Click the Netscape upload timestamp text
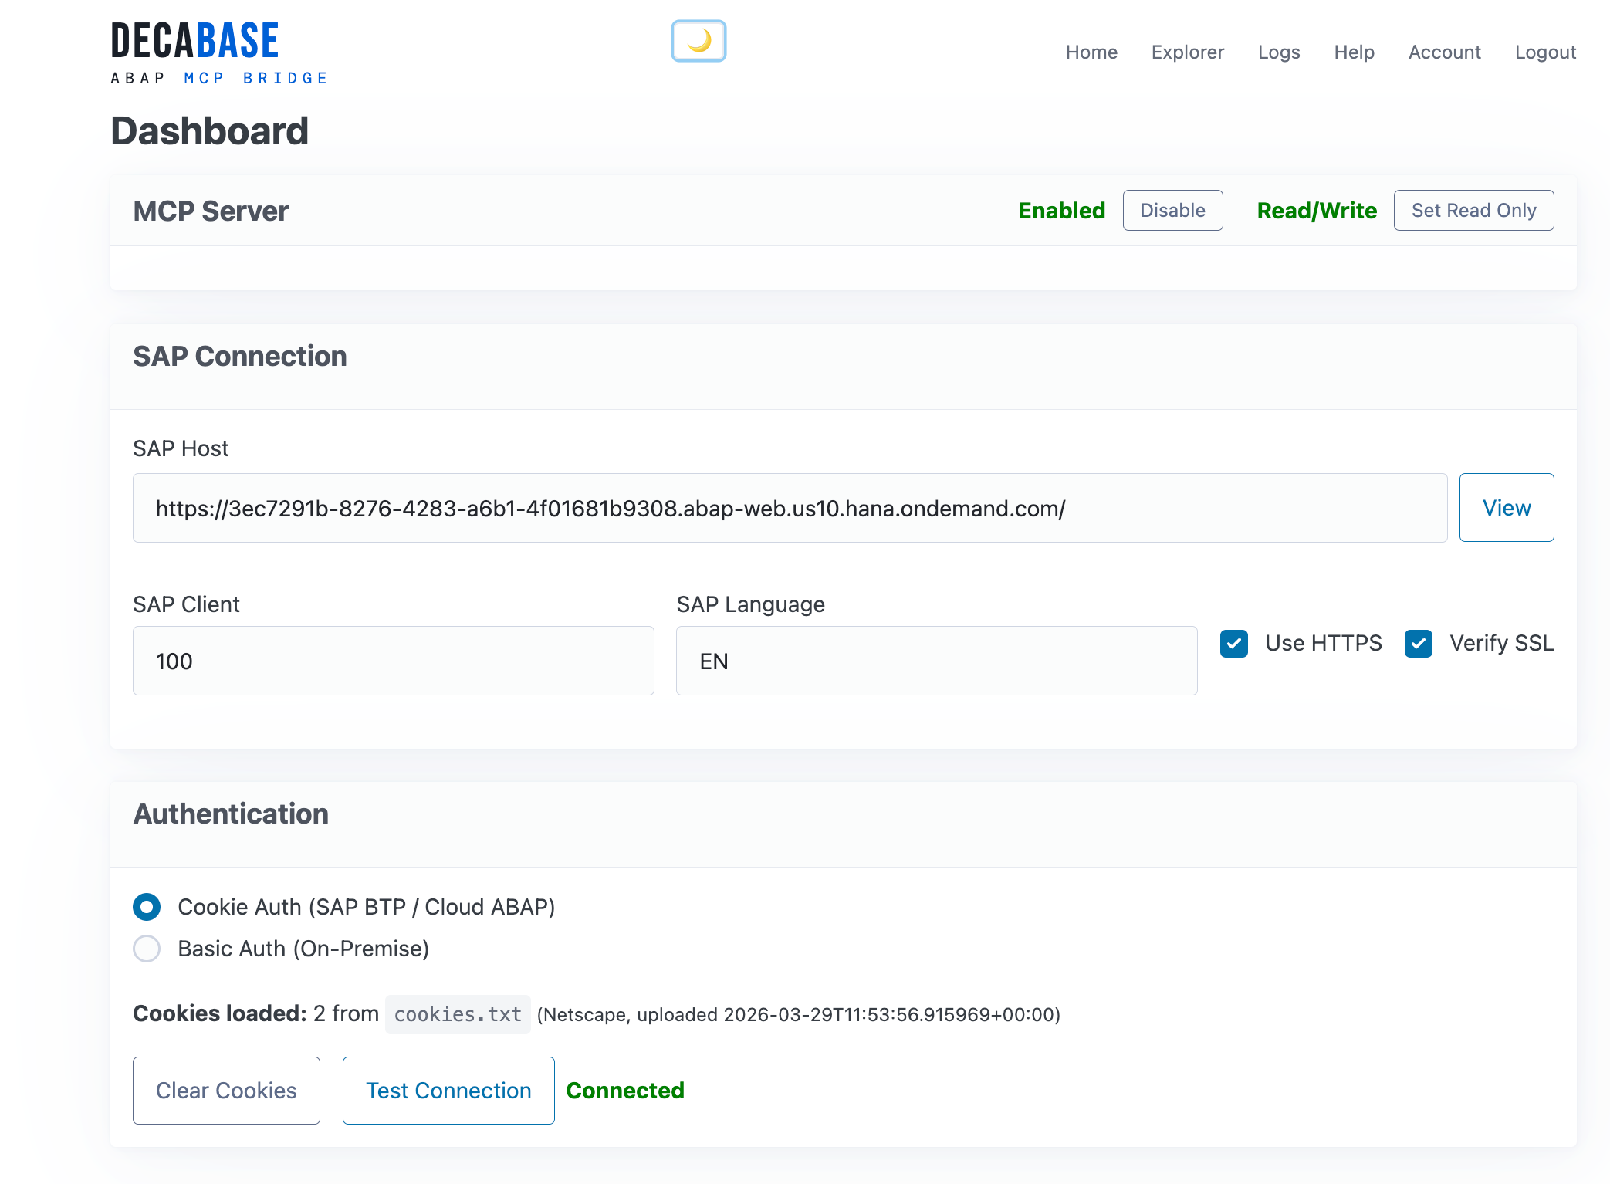The image size is (1610, 1184). pyautogui.click(x=799, y=1014)
